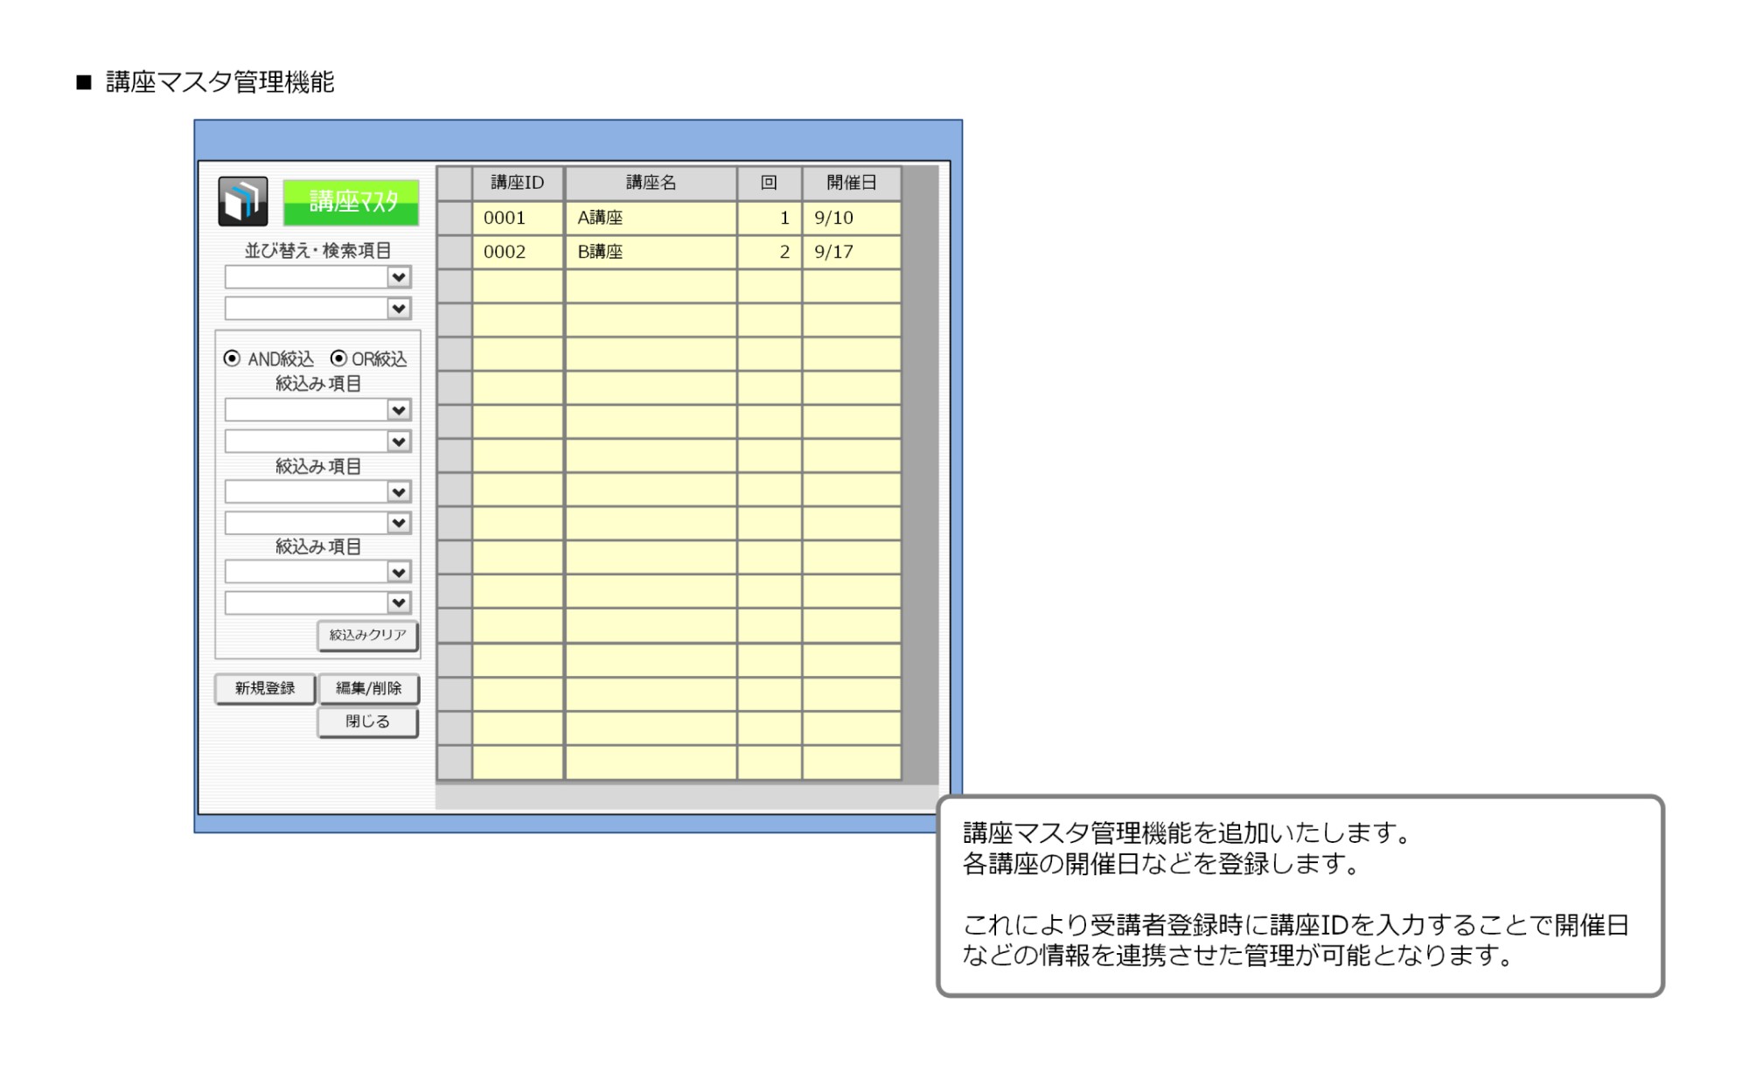Click the 絞込みクリア button
Viewport: 1749px width, 1086px height.
367,636
